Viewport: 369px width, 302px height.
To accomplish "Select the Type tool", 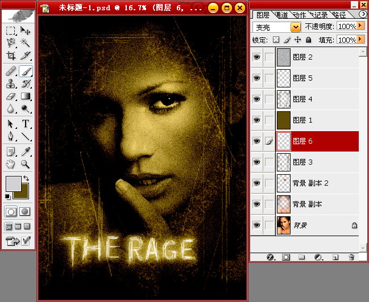I will click(x=25, y=124).
